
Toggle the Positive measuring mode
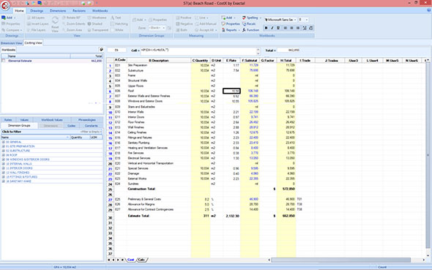click(184, 18)
